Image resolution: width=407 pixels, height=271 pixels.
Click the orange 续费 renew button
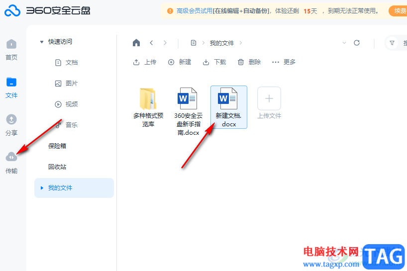tap(399, 11)
